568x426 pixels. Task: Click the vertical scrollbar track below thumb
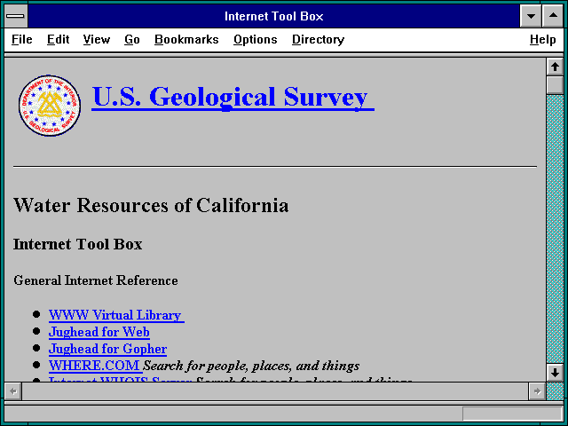(555, 229)
